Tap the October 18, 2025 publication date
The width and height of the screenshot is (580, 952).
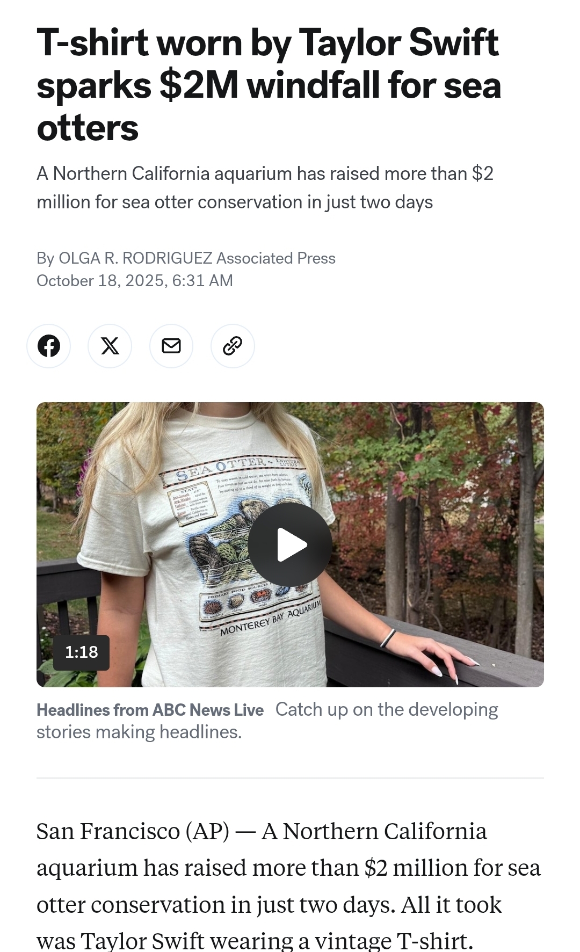click(x=135, y=281)
